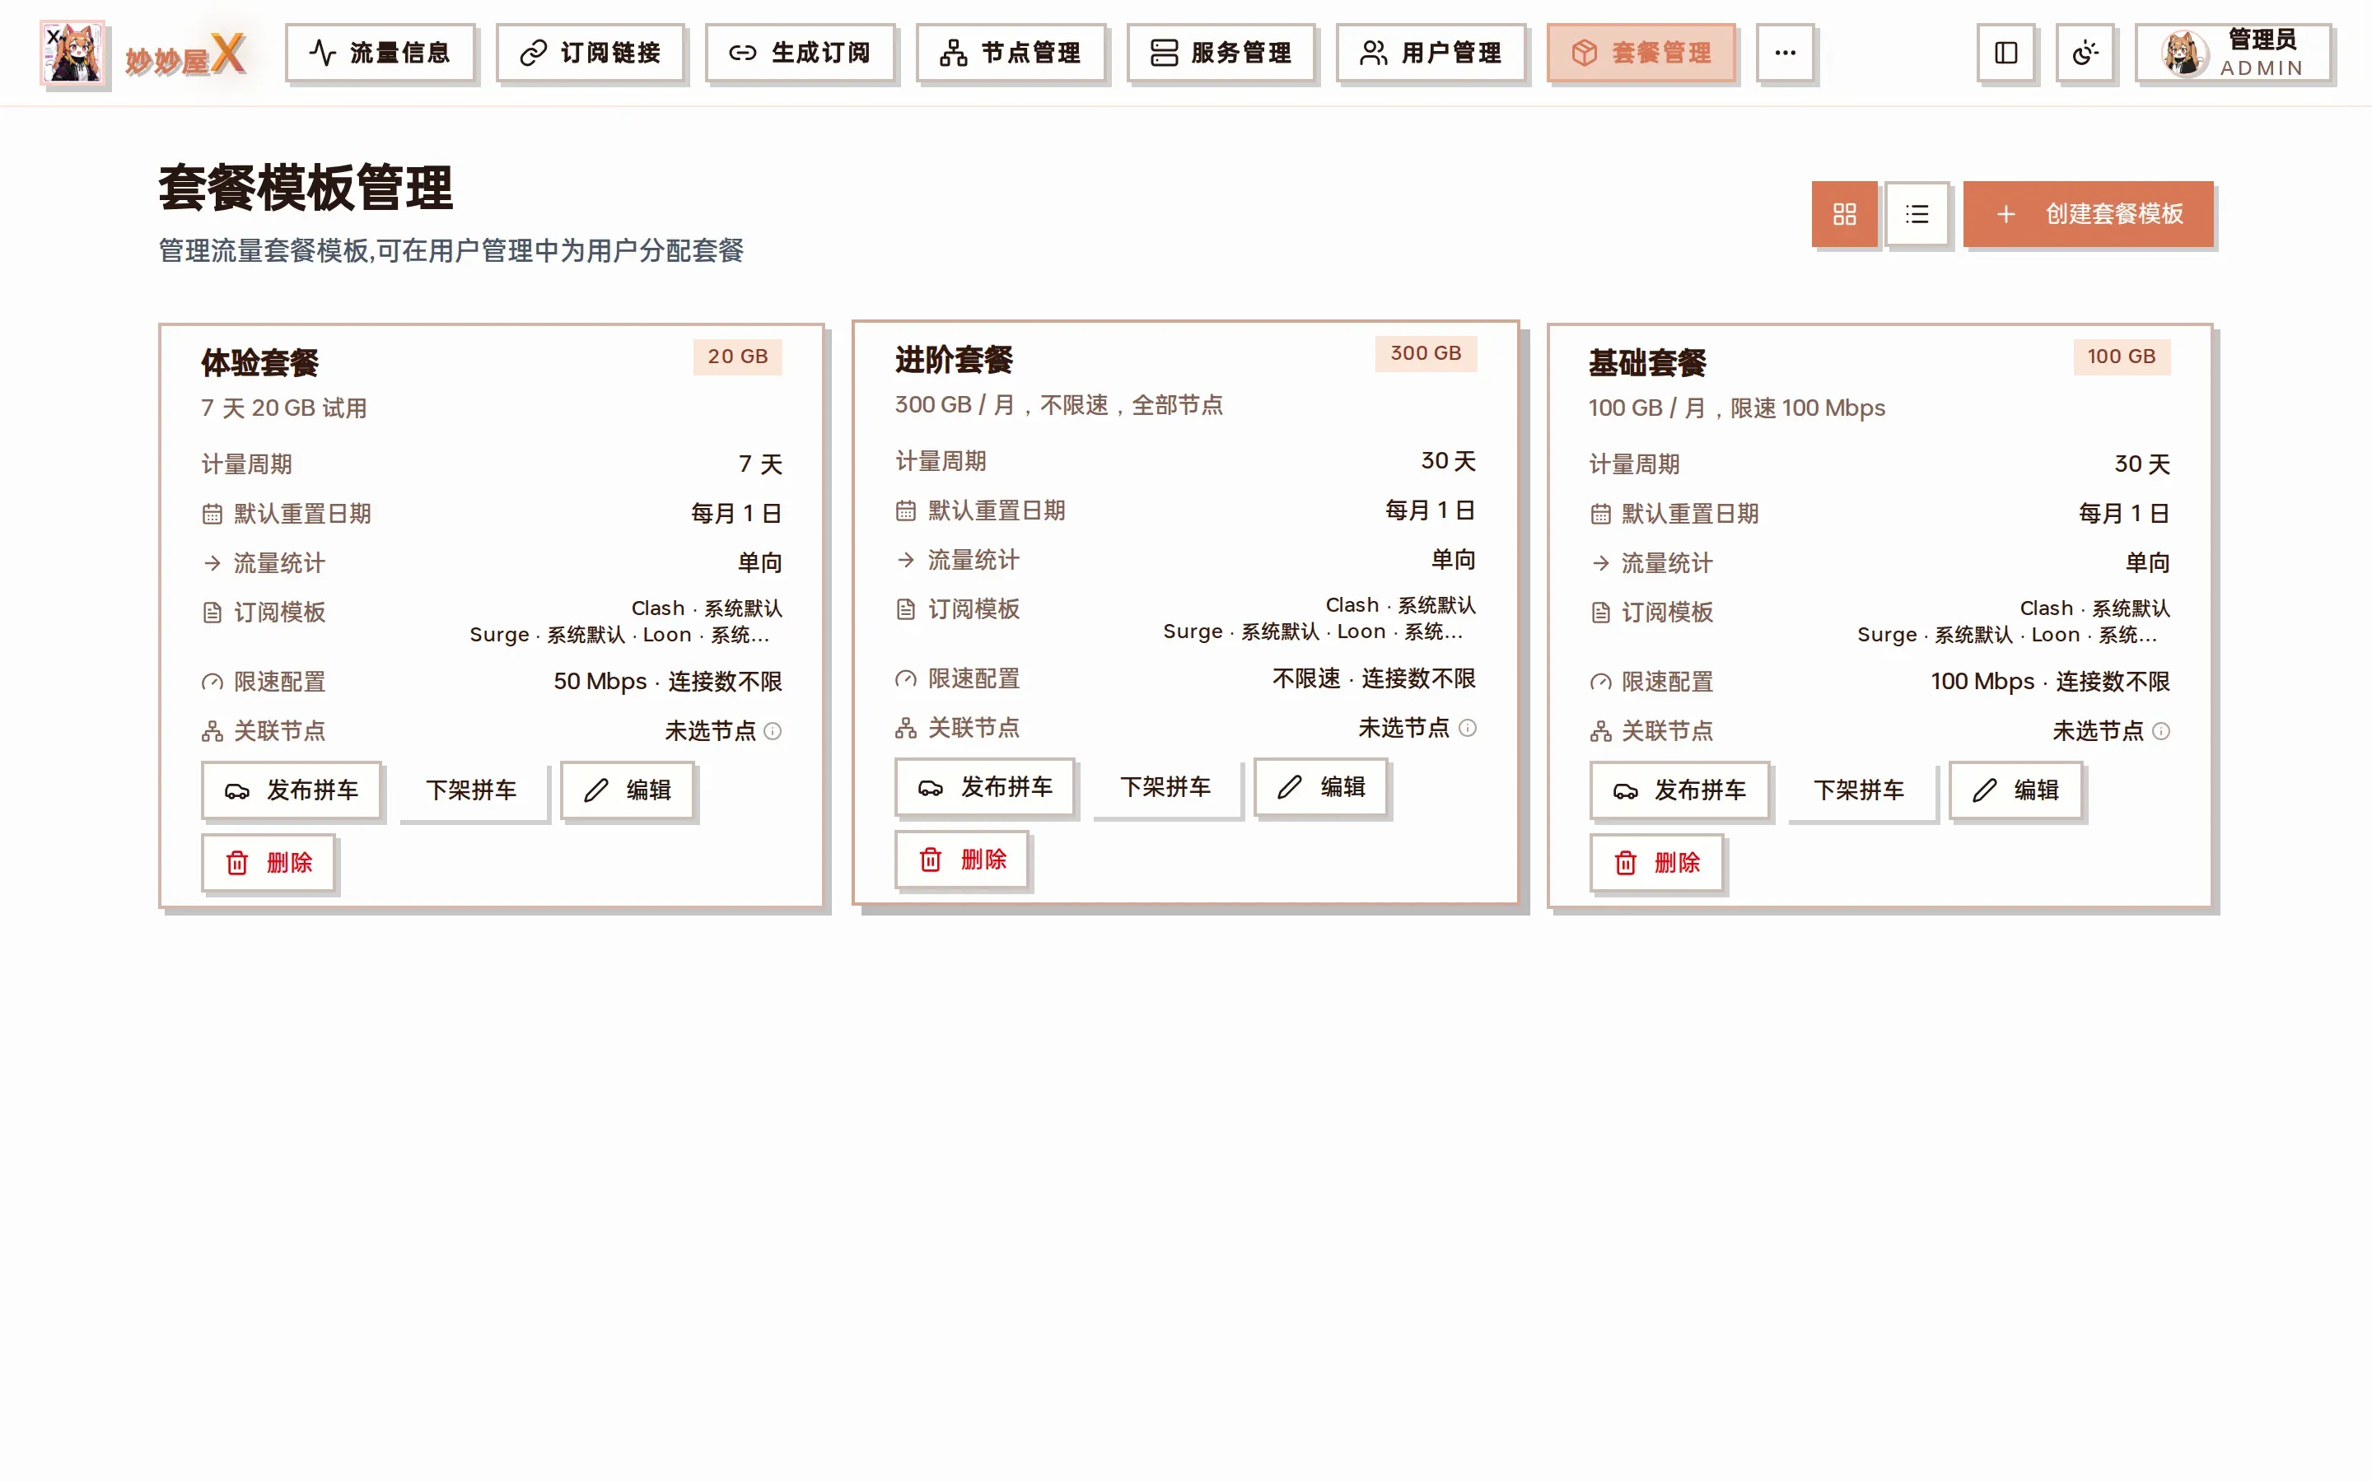
Task: Edit the 体验套餐 template
Action: 628,790
